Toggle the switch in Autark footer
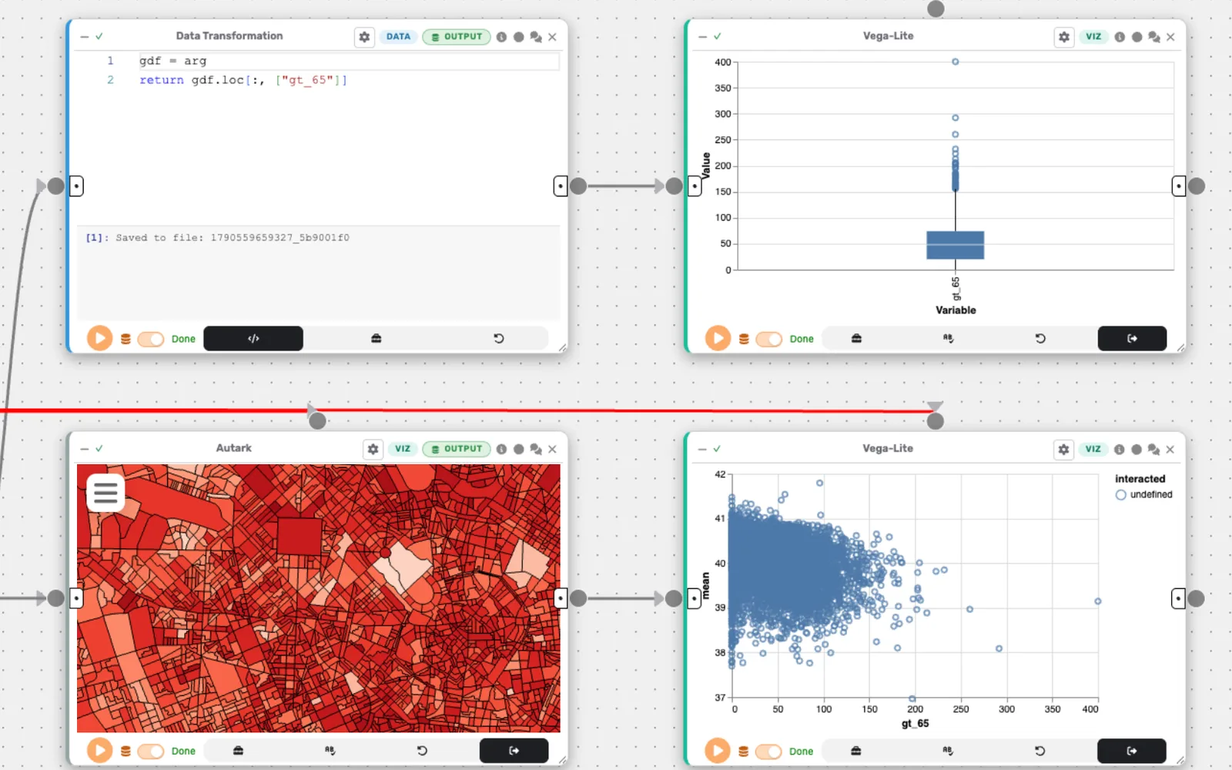1232x770 pixels. tap(151, 752)
